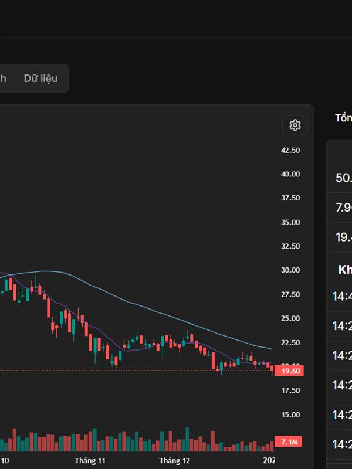Click the 22.50 price axis label
The width and height of the screenshot is (352, 469).
pyautogui.click(x=290, y=342)
